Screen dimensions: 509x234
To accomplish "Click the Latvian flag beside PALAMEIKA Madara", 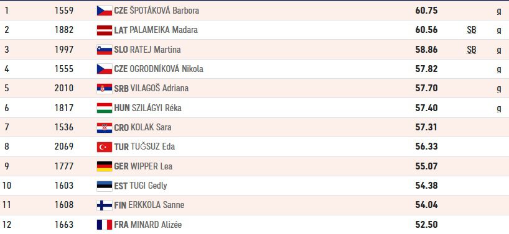I will 105,30.
